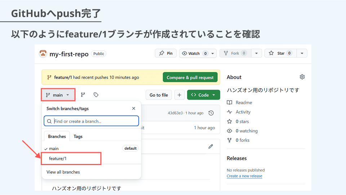Select the Branches tab
346x195 pixels.
[57, 136]
